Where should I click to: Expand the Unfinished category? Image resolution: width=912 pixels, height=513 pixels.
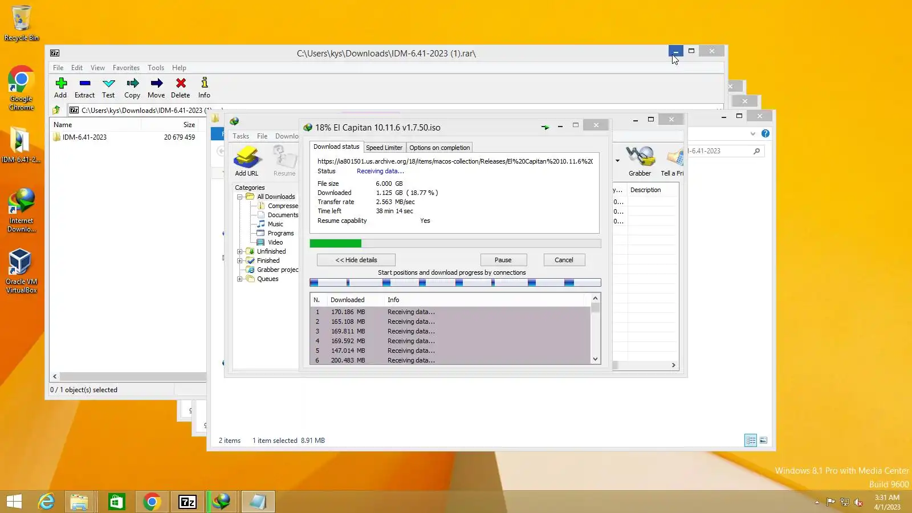(240, 251)
